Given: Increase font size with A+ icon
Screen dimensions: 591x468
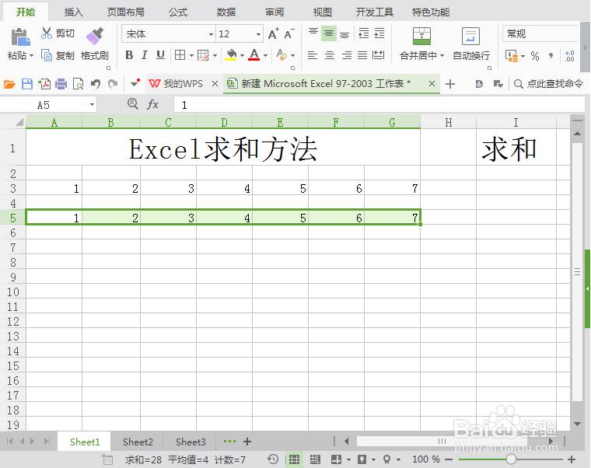Looking at the screenshot, I should click(x=274, y=34).
